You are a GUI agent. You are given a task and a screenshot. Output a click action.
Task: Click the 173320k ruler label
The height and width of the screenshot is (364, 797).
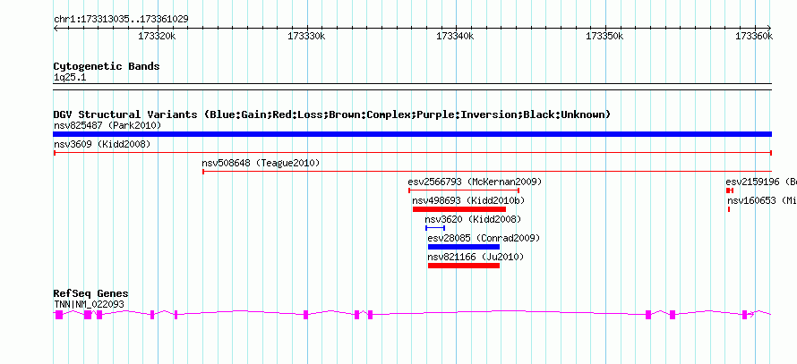point(157,36)
